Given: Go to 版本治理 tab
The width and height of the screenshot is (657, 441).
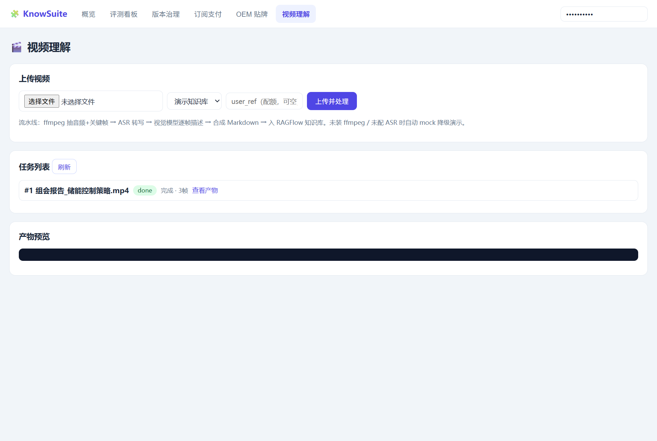Looking at the screenshot, I should 166,14.
